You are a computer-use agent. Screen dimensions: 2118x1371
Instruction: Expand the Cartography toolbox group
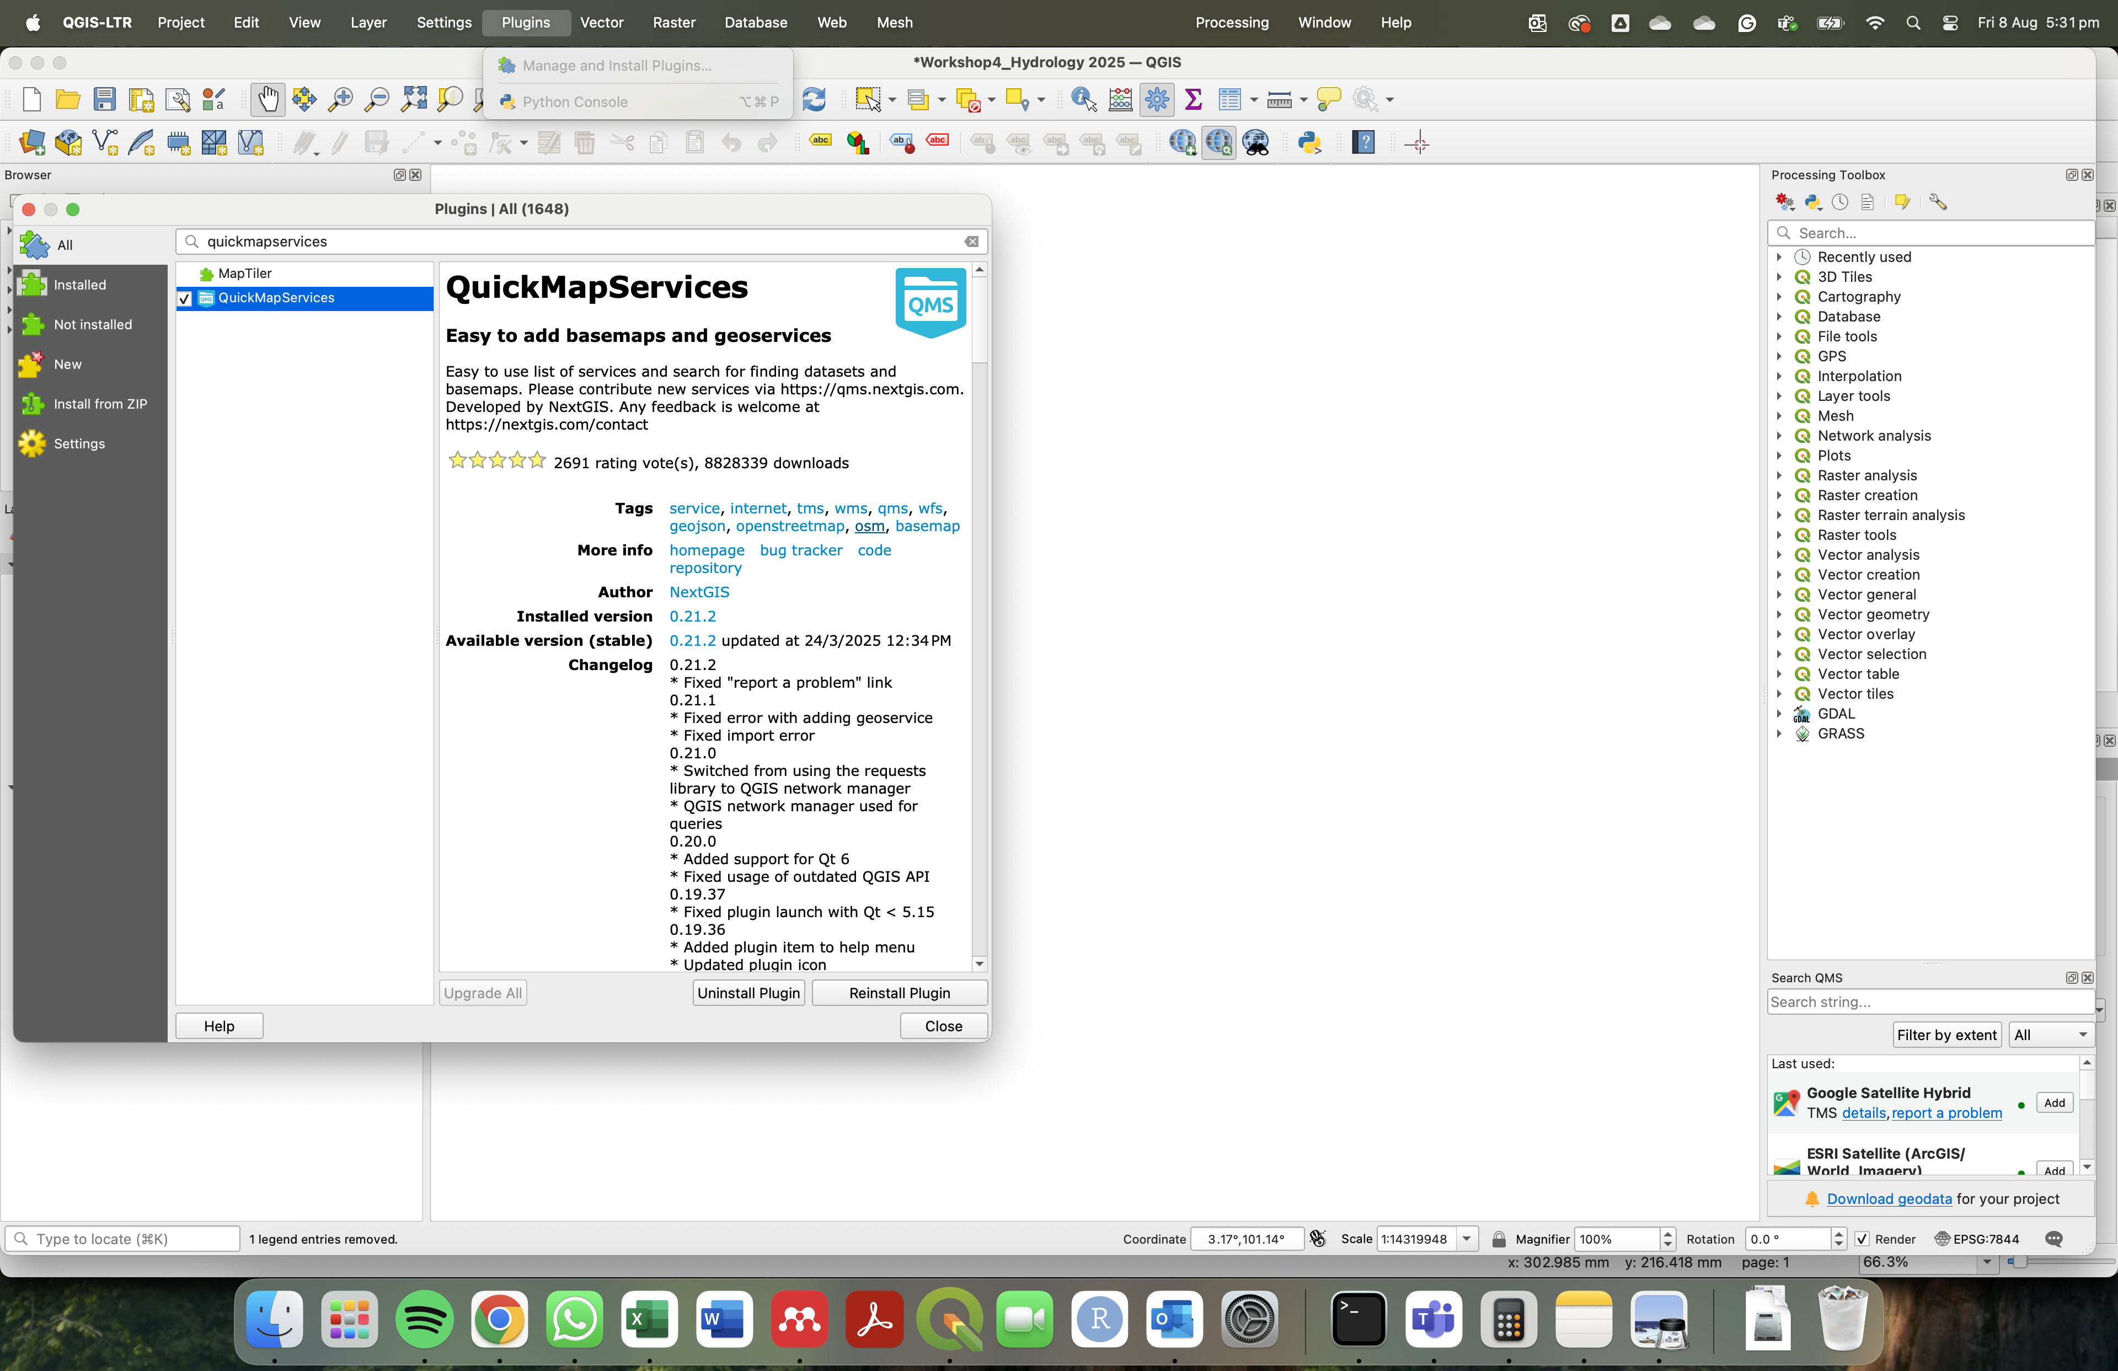pos(1779,296)
